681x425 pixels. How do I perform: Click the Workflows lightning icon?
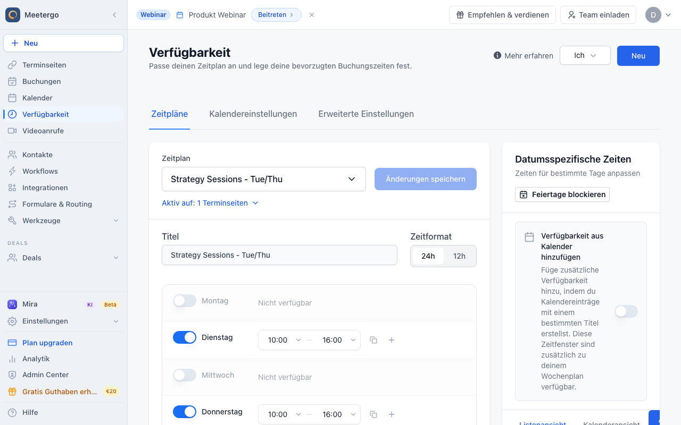click(12, 171)
